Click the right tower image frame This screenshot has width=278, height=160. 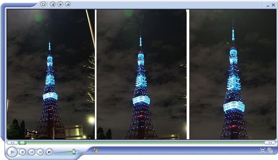click(233, 74)
